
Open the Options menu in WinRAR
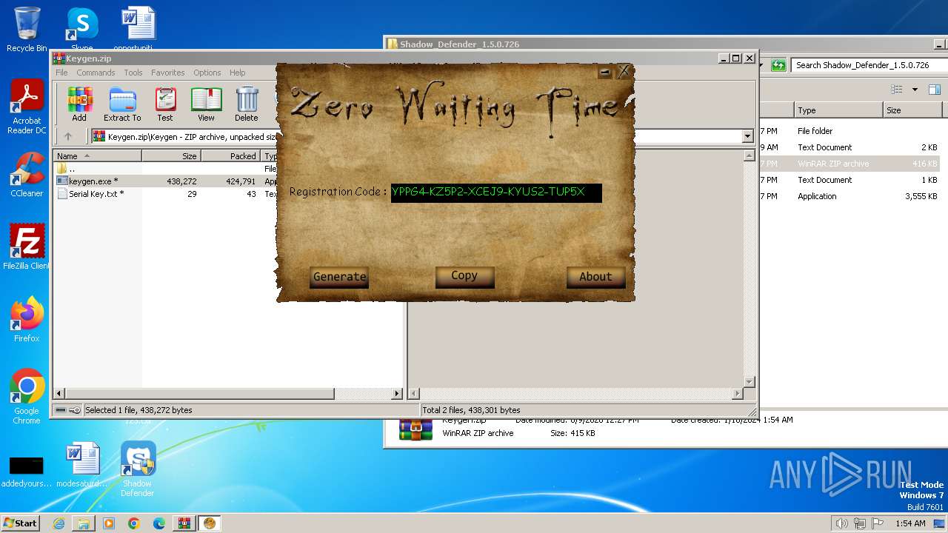pyautogui.click(x=207, y=73)
